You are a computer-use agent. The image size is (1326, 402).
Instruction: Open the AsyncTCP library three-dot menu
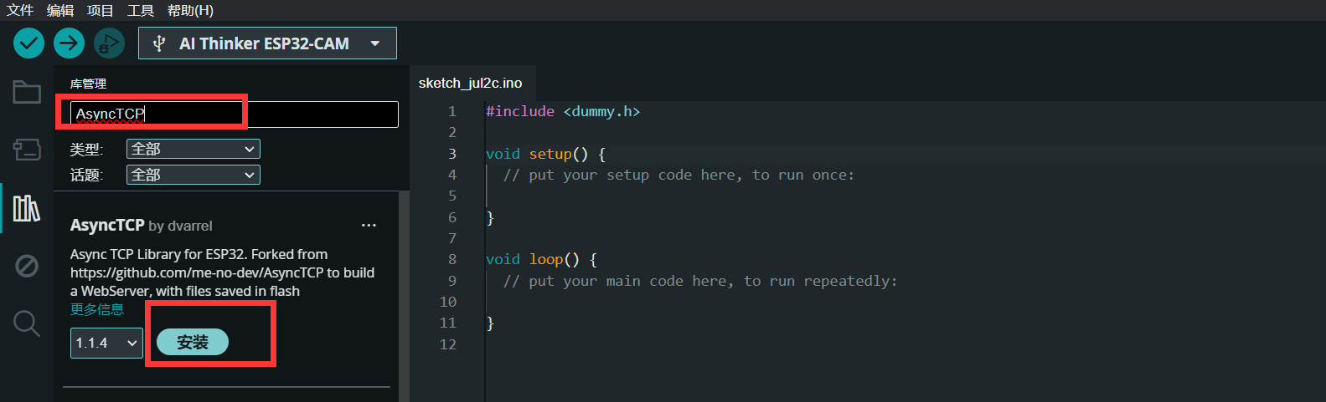(369, 226)
